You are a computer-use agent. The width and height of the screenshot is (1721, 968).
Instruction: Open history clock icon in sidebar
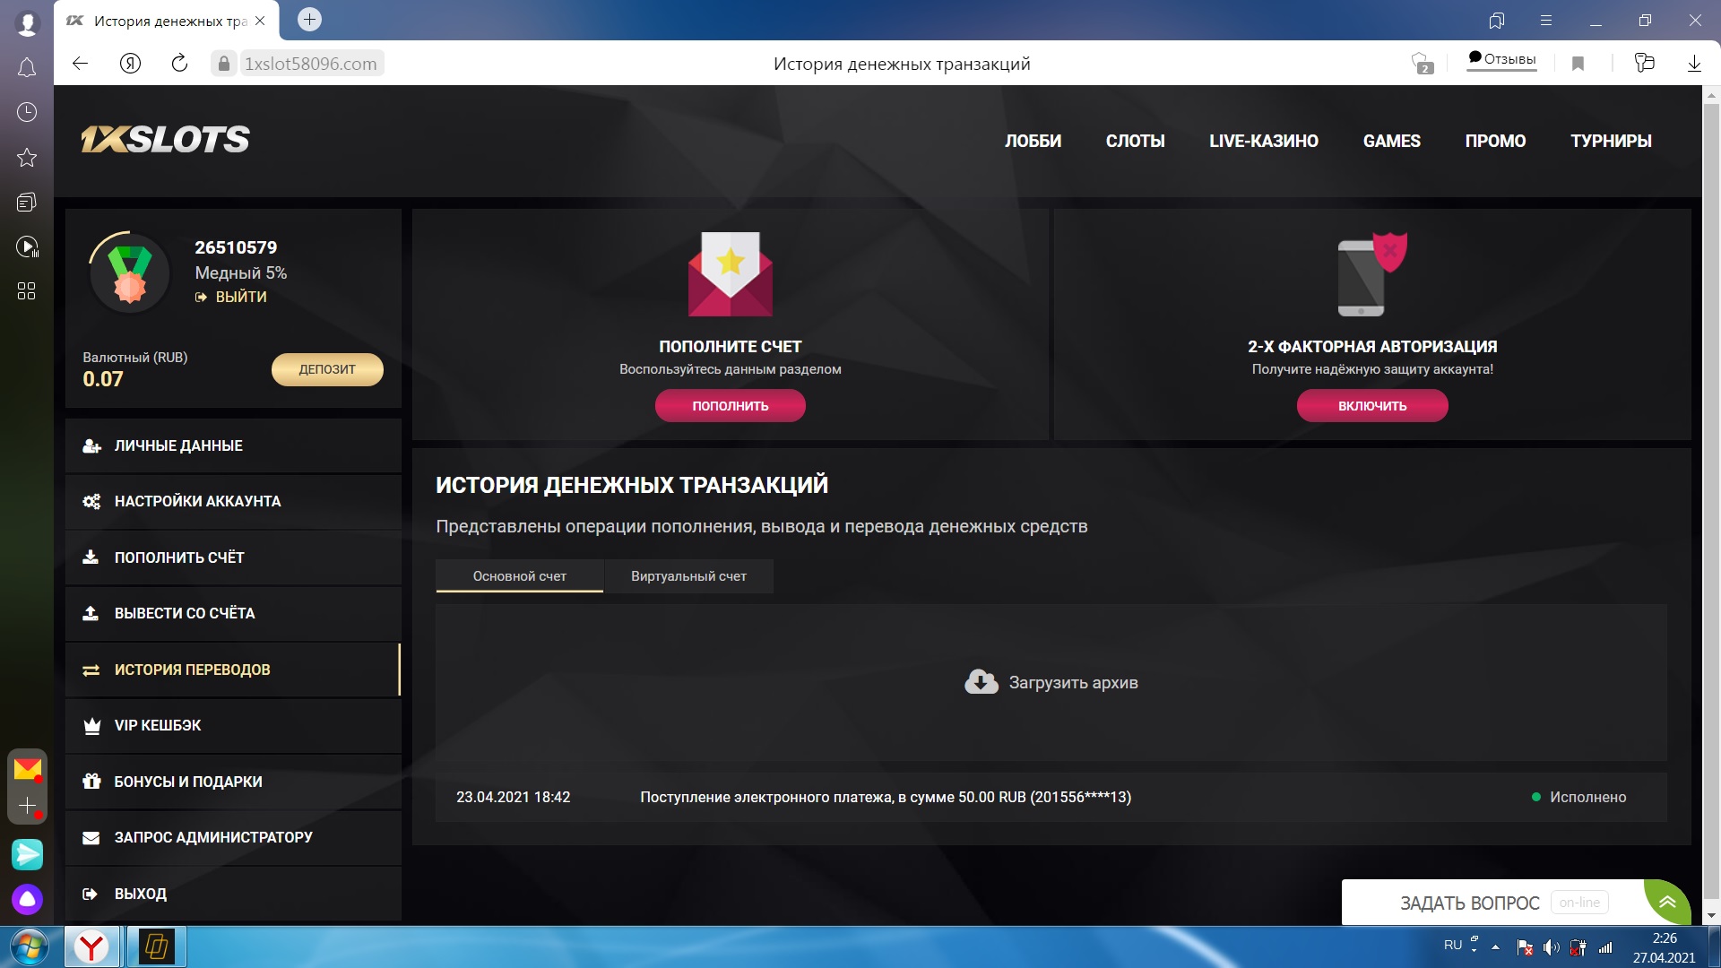click(27, 112)
